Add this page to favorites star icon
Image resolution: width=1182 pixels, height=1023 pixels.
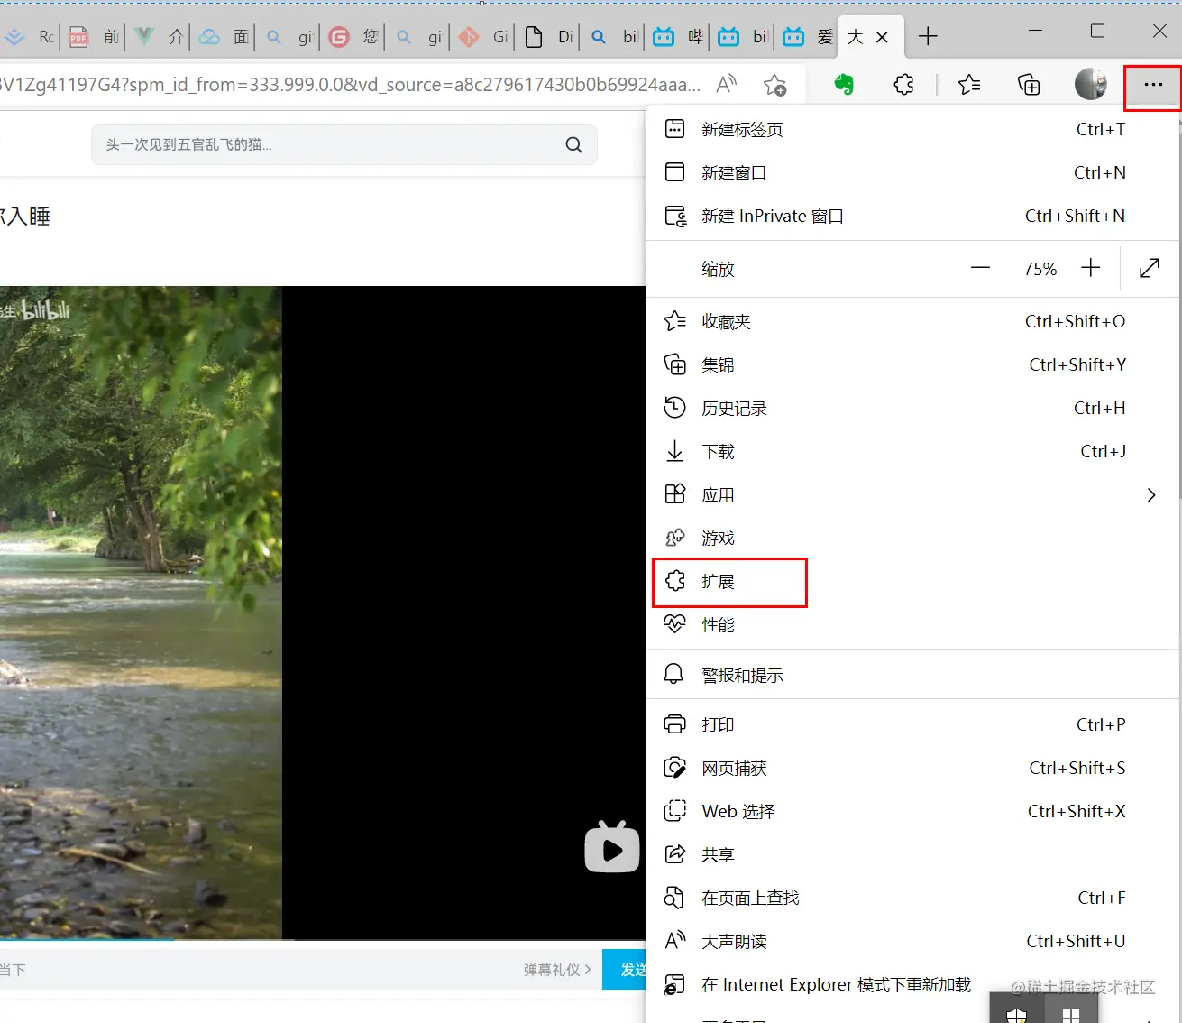[x=774, y=85]
